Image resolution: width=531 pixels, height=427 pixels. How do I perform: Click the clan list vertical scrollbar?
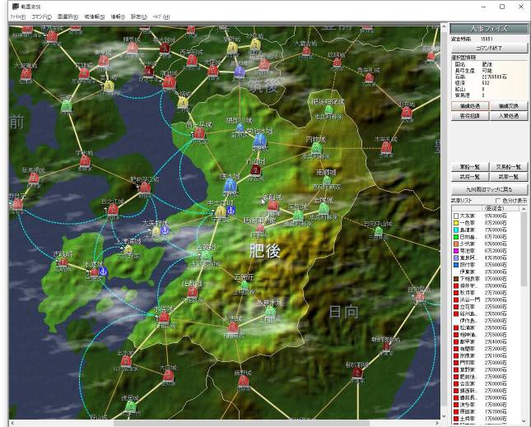524,313
